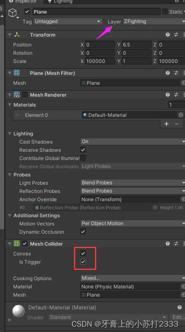Select the Default-Material element field

point(129,115)
